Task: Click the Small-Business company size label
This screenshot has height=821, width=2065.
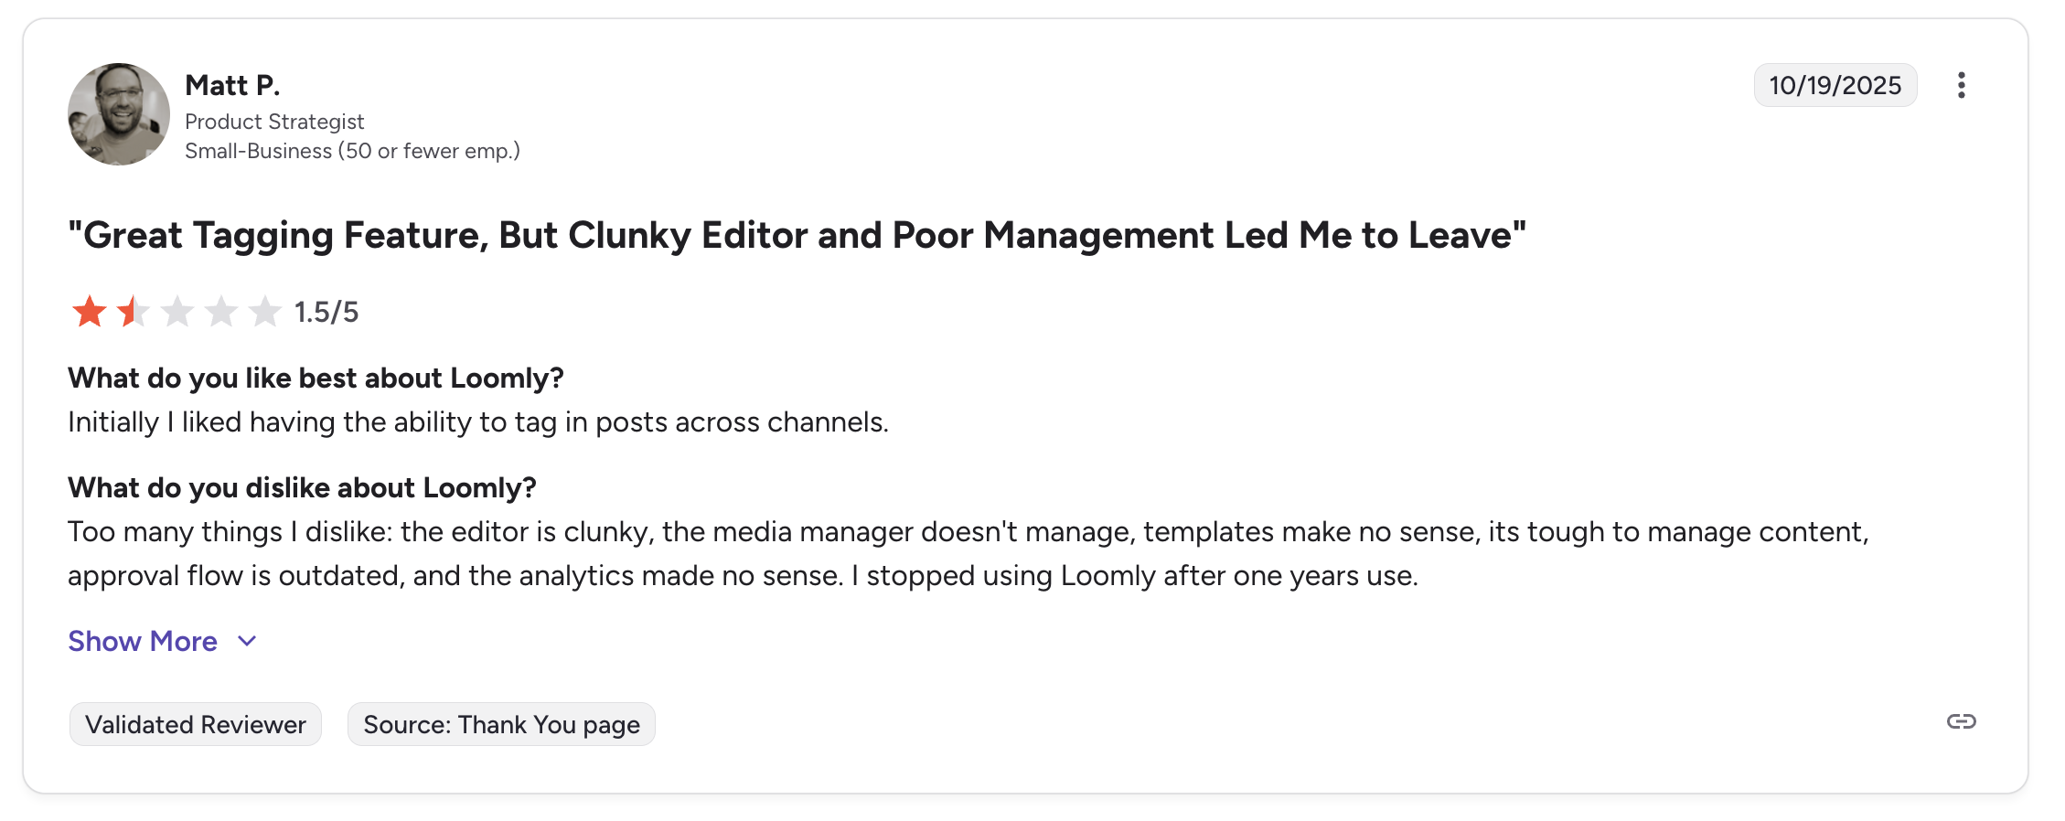Action: pos(352,150)
